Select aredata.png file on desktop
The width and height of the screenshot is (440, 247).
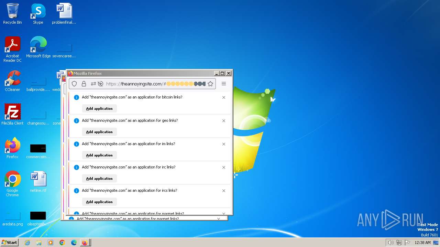[x=12, y=219]
